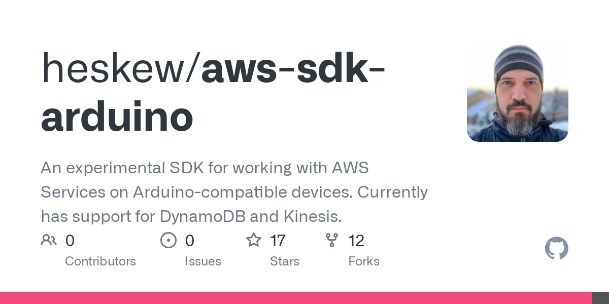Screen dimensions: 609x304
Task: Click the star count 17
Action: tap(278, 241)
